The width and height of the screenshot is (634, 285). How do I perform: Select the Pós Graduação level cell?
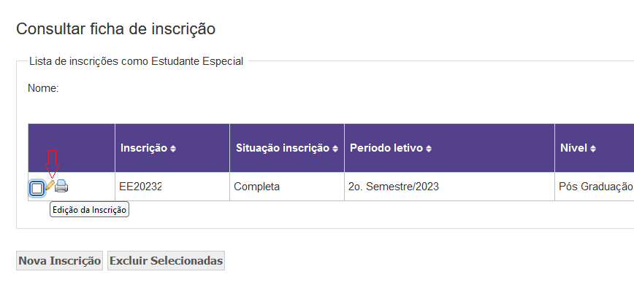click(x=596, y=187)
